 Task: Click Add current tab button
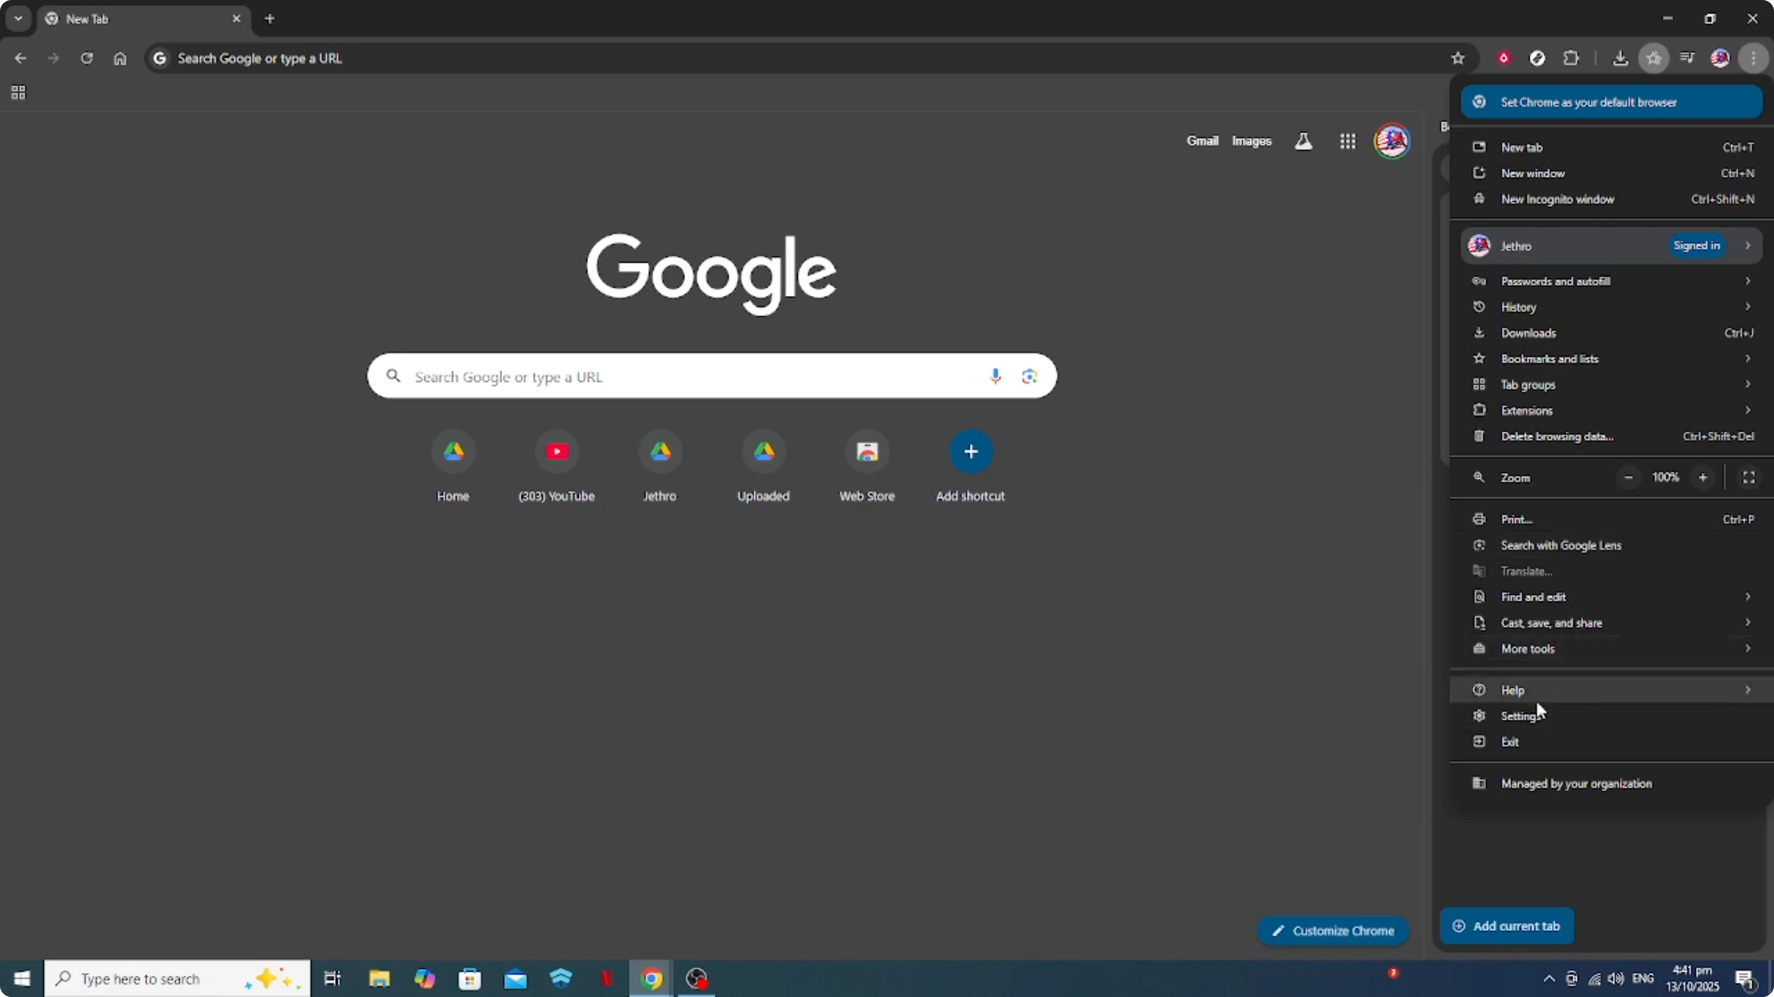[x=1507, y=926]
